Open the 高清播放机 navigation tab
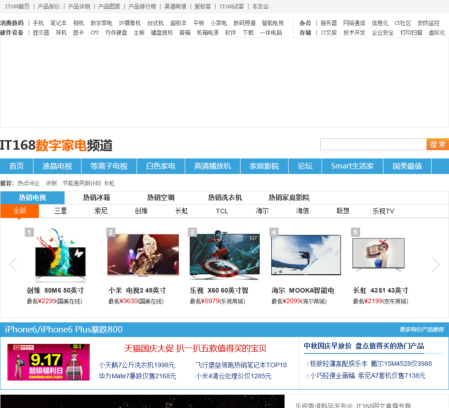The width and height of the screenshot is (449, 408). 213,166
